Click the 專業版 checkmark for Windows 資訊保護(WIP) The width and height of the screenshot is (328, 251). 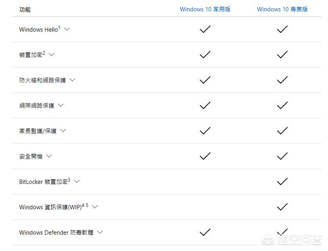[x=282, y=207]
